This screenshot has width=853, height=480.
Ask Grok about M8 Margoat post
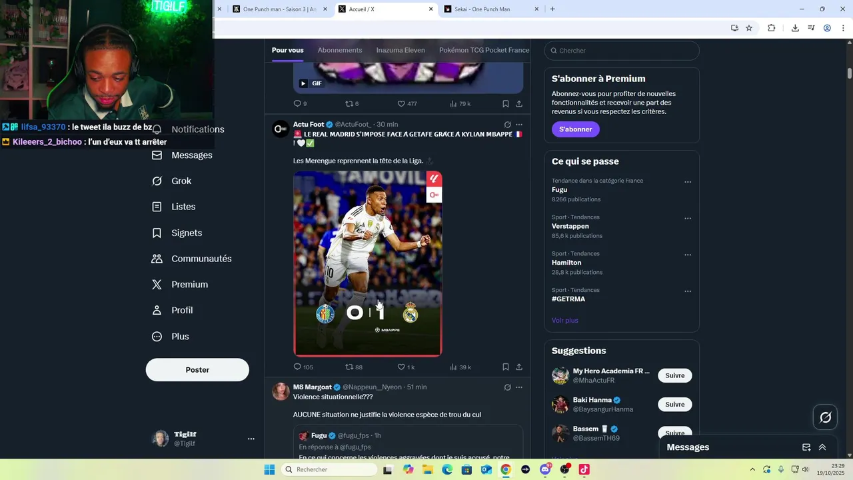507,387
